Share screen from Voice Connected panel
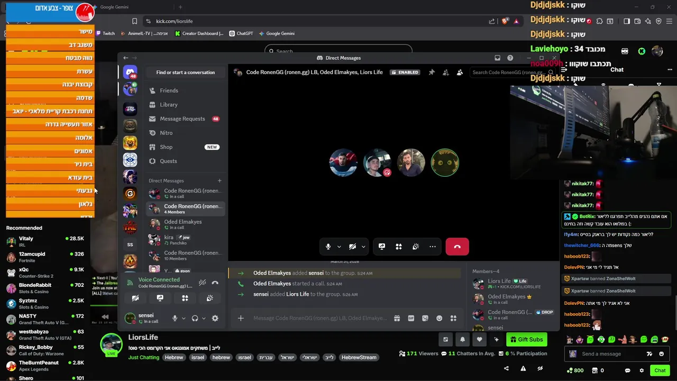677x381 pixels. (x=160, y=298)
